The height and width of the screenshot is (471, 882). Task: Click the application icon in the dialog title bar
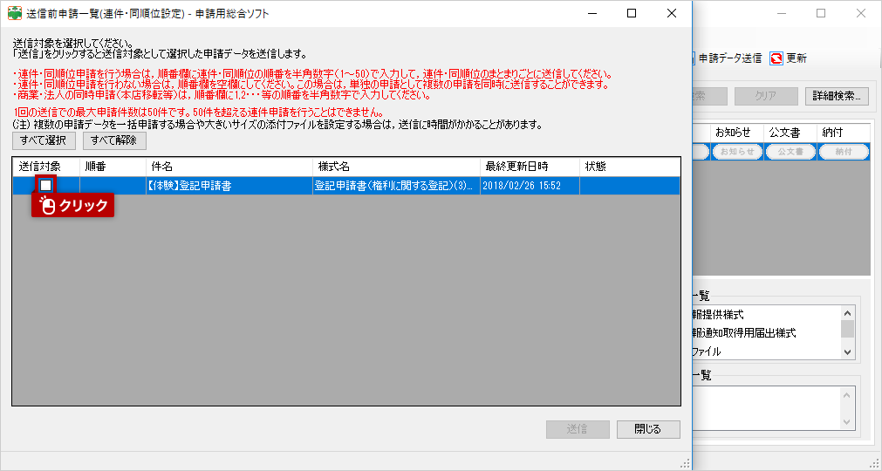(15, 13)
